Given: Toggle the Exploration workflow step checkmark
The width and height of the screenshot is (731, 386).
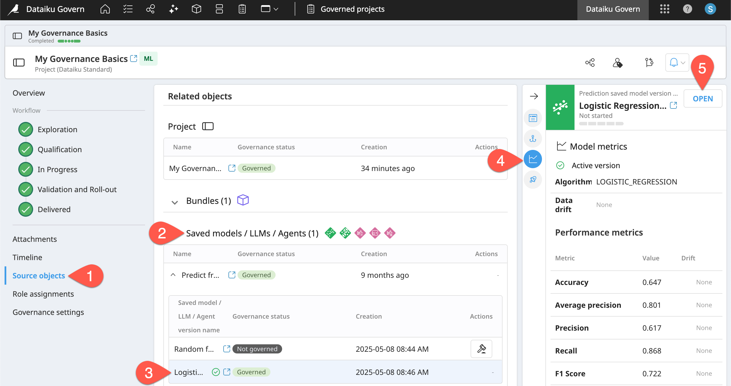Looking at the screenshot, I should click(26, 130).
